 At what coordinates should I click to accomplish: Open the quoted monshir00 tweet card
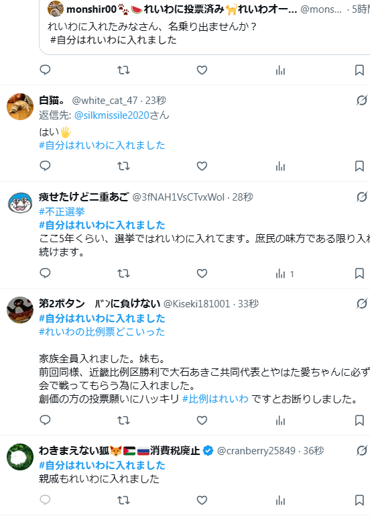pos(204,27)
